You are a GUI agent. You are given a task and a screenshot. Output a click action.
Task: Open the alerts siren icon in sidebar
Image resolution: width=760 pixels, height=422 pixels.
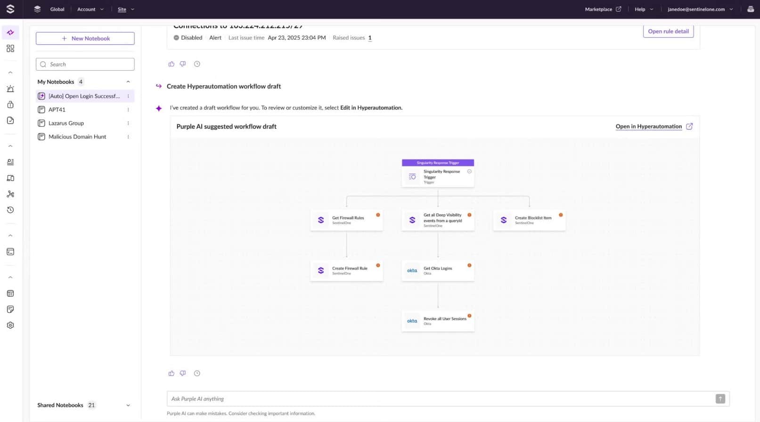click(x=10, y=89)
